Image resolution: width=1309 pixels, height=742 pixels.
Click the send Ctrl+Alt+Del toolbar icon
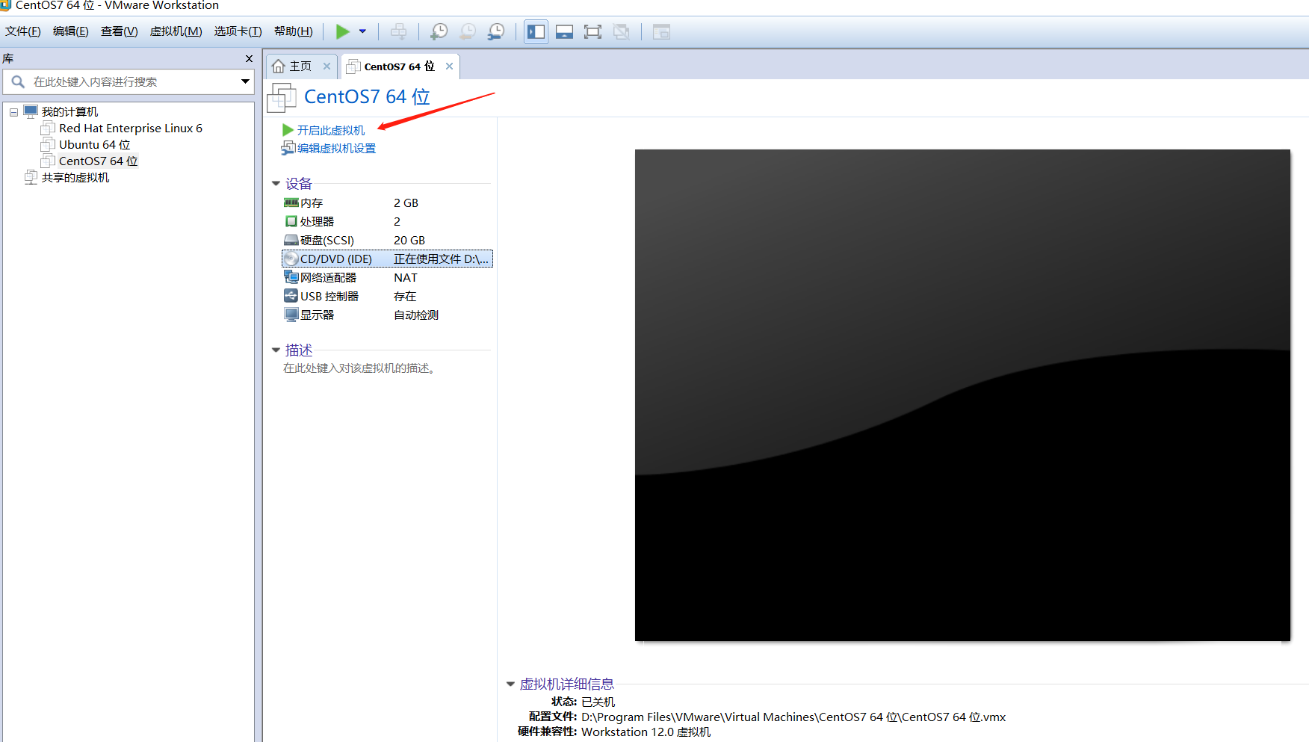click(399, 31)
